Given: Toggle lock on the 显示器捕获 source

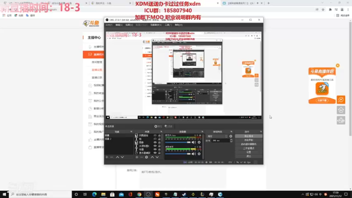Looking at the screenshot, I should pyautogui.click(x=159, y=153).
